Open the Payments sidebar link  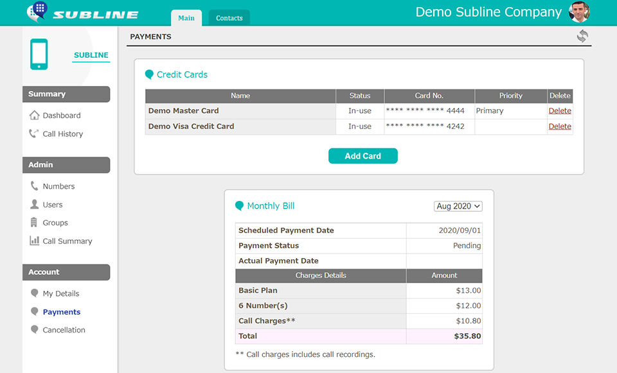[x=61, y=312]
